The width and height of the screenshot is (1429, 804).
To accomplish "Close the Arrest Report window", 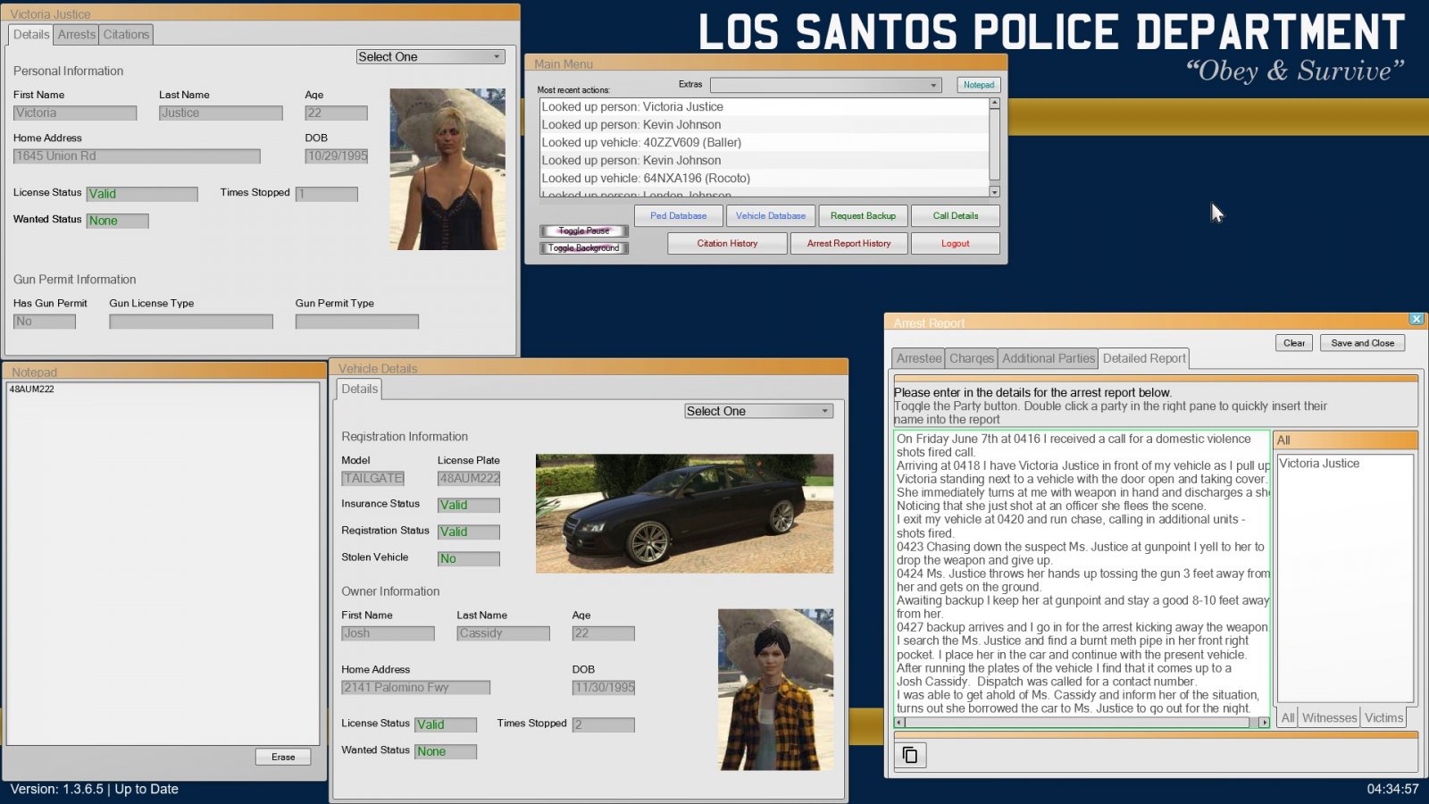I will coord(1416,319).
